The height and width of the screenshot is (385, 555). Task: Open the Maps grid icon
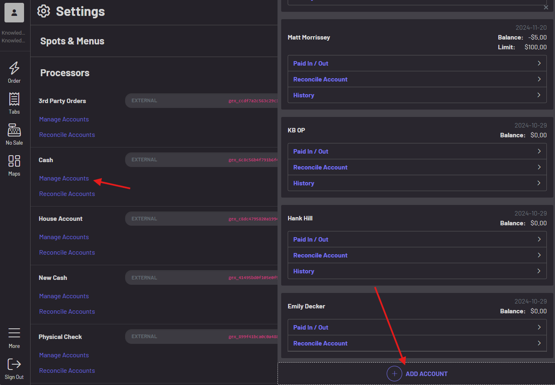pos(14,161)
